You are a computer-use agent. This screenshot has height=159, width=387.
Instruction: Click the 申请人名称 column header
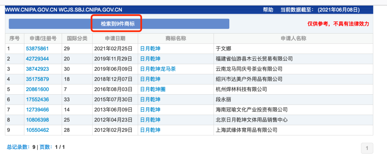pyautogui.click(x=293, y=38)
